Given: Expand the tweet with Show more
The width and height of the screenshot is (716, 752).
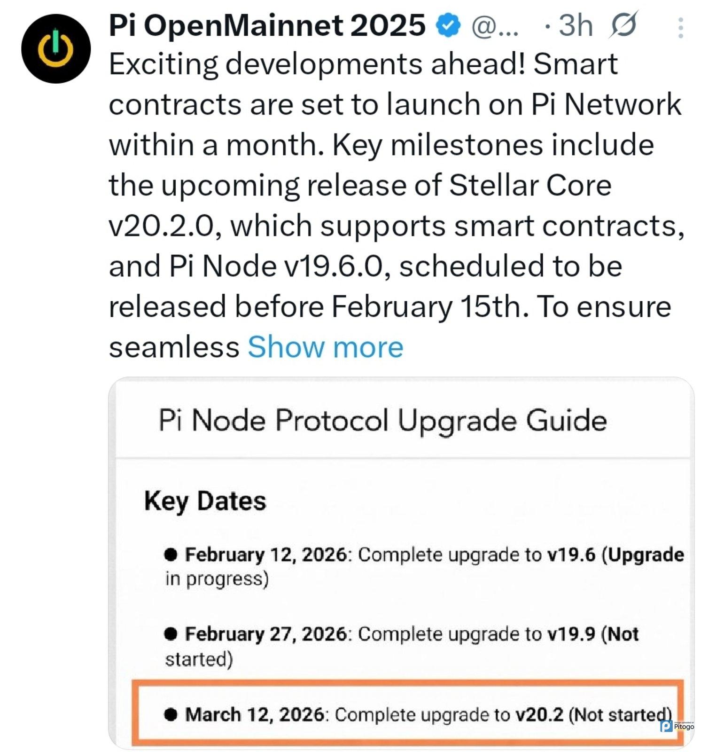Looking at the screenshot, I should pyautogui.click(x=325, y=347).
